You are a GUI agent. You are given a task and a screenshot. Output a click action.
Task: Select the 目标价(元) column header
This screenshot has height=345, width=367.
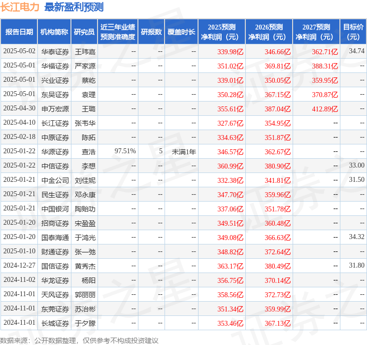[353, 32]
